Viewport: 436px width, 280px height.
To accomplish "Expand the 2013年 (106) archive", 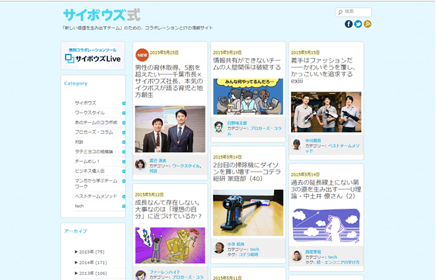I will (x=91, y=273).
